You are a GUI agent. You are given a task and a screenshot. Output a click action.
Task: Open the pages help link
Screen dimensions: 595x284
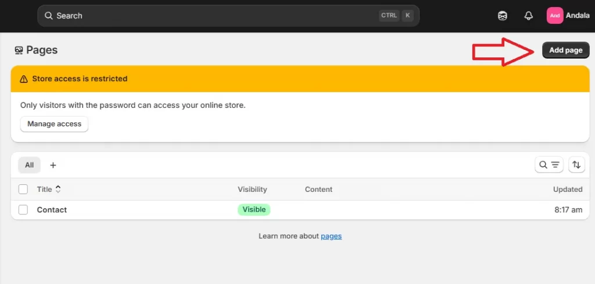(x=331, y=236)
